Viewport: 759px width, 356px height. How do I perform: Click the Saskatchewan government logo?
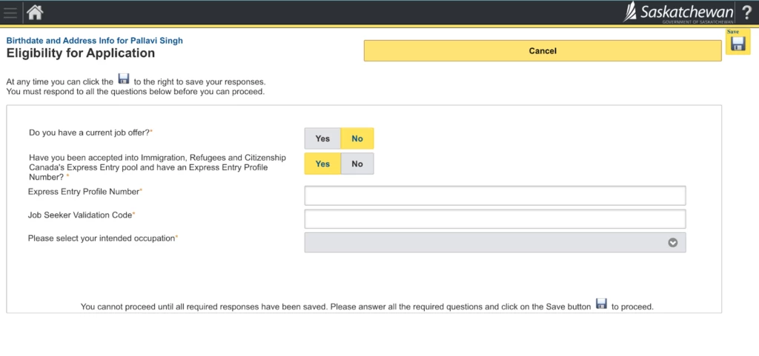click(x=679, y=13)
